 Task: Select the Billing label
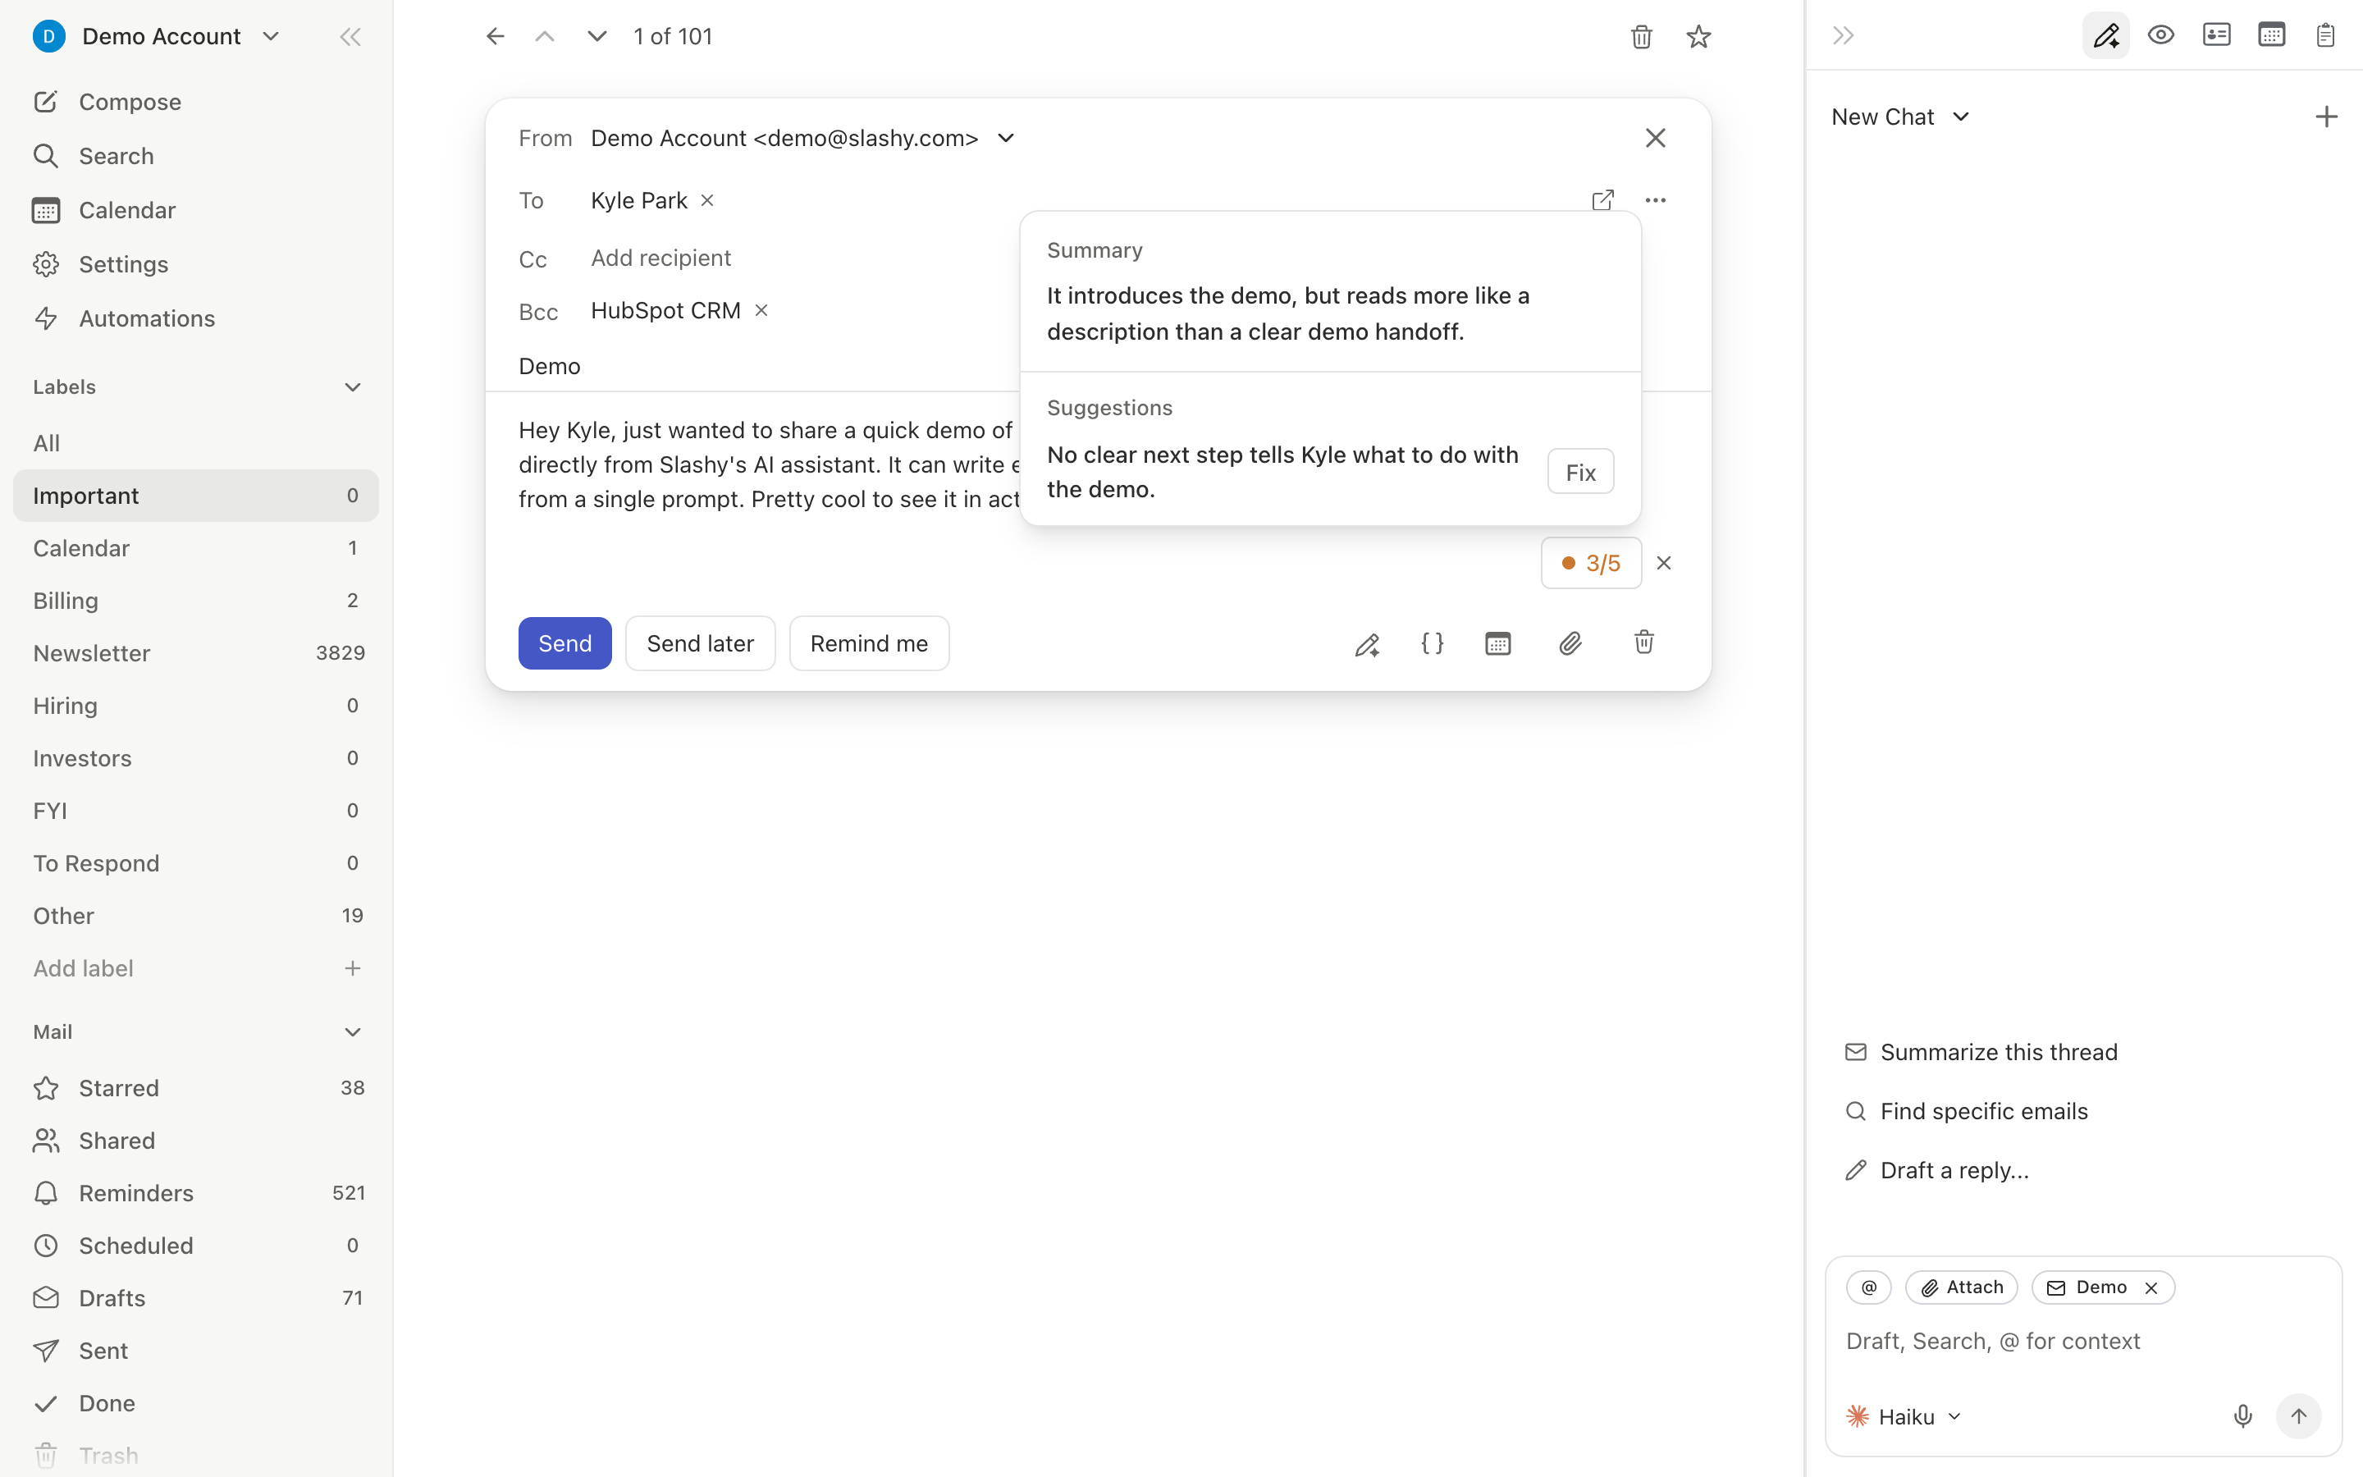196,601
